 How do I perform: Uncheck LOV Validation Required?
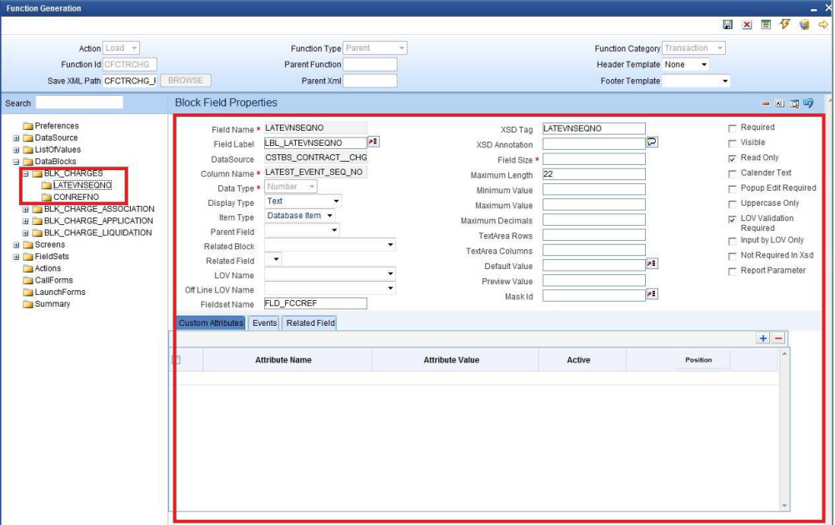click(732, 219)
